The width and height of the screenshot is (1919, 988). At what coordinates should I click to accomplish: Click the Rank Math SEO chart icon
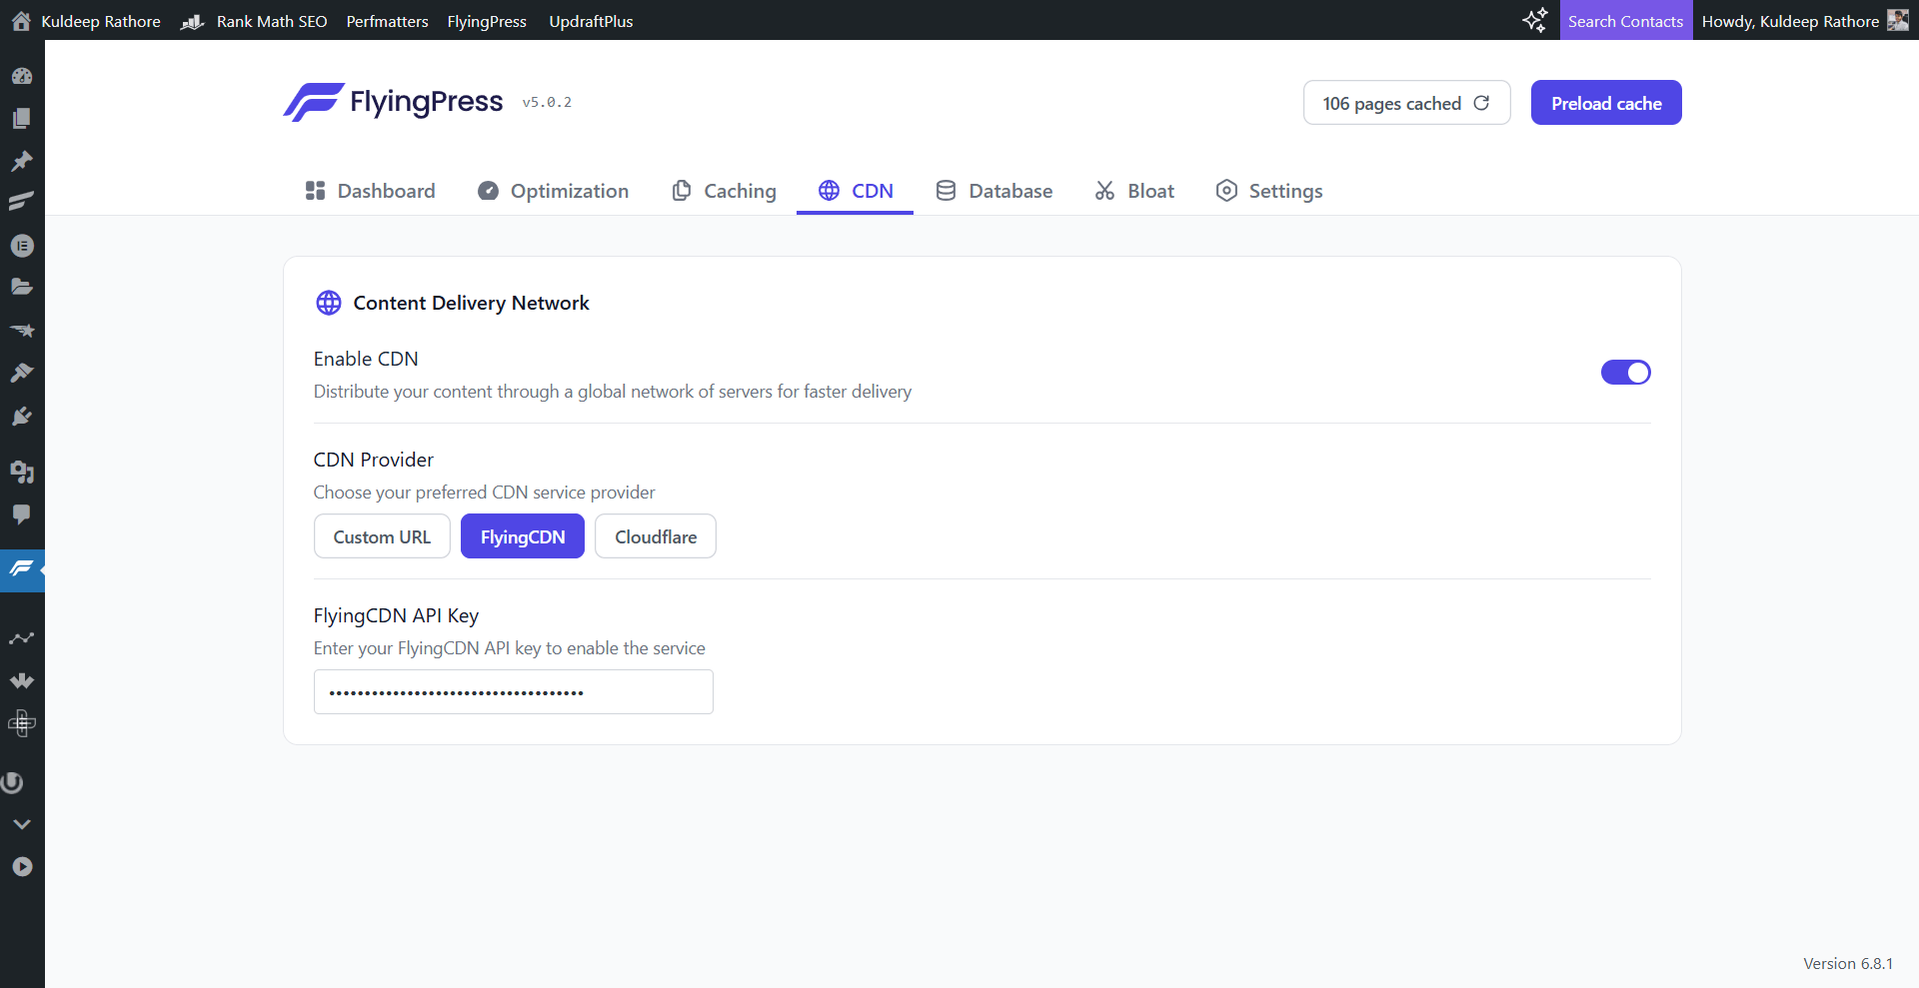coord(192,21)
